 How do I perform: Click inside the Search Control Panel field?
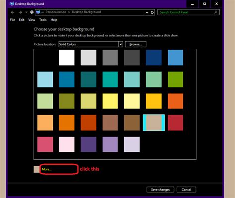tap(188, 12)
